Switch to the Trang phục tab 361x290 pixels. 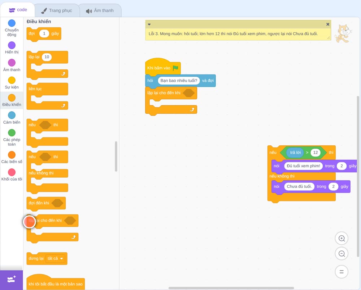pyautogui.click(x=57, y=10)
